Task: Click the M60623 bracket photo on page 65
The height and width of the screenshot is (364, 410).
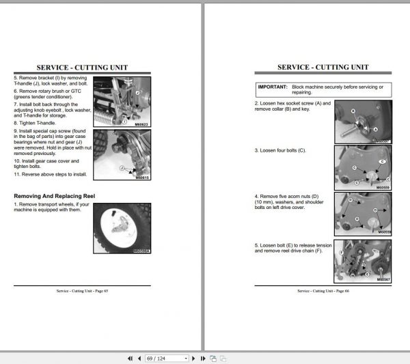Action: coord(122,102)
